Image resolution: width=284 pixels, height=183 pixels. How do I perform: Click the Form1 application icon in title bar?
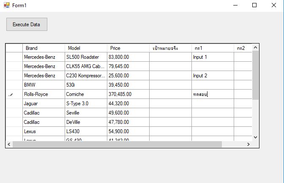click(x=7, y=5)
